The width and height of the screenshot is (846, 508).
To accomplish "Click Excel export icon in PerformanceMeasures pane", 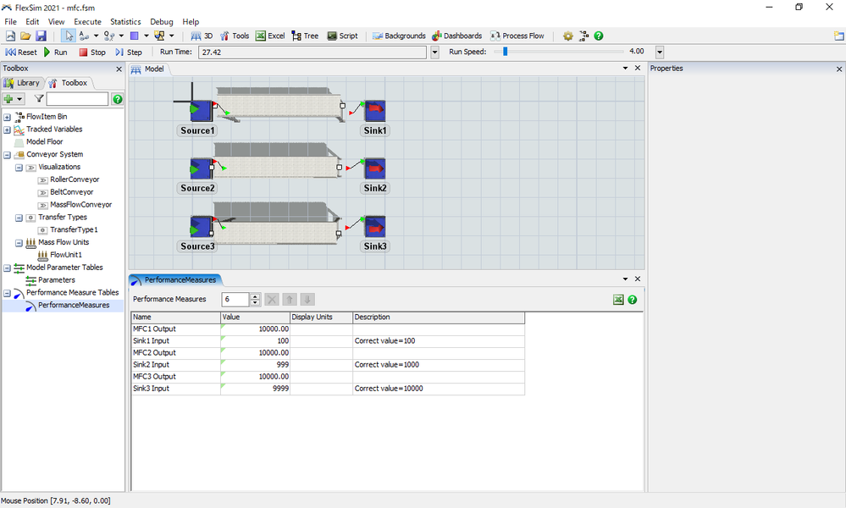I will 618,300.
